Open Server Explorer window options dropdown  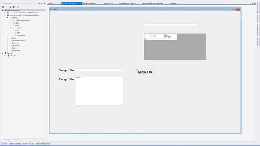pyautogui.click(x=39, y=4)
